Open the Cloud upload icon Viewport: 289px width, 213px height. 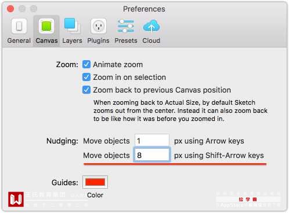pyautogui.click(x=151, y=26)
